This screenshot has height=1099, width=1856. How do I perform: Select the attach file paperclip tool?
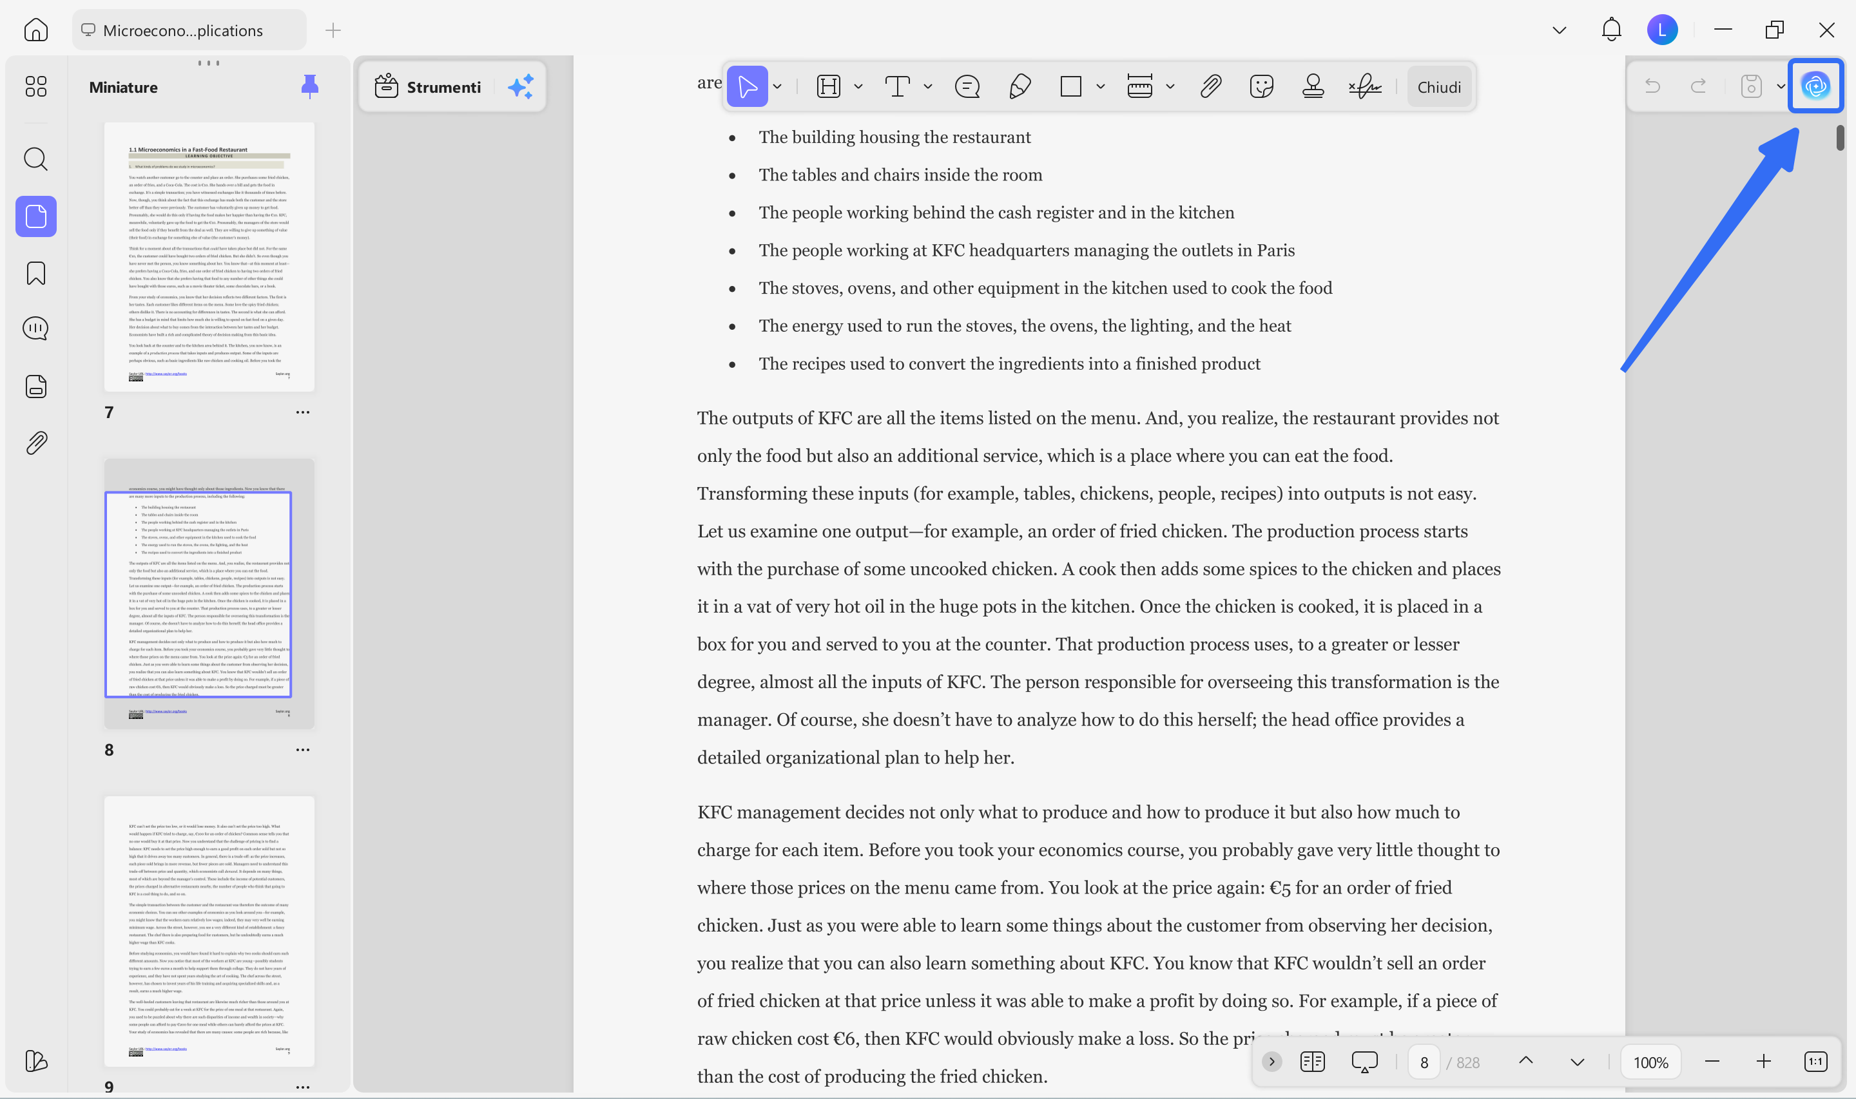tap(1210, 87)
